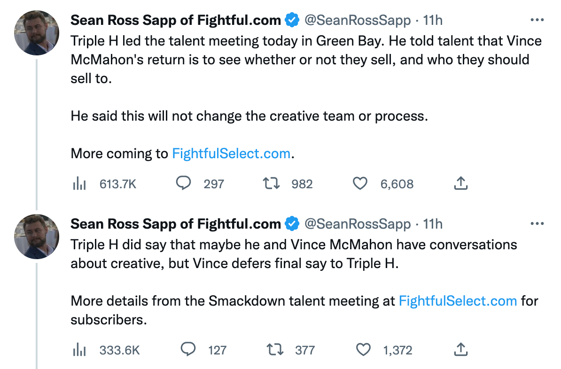
Task: Reply to the second tweet with 127 replies
Action: pos(188,349)
